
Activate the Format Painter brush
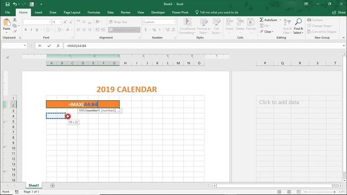(15, 31)
